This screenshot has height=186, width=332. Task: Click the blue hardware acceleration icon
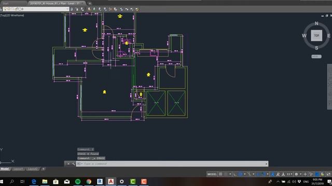(x=317, y=174)
